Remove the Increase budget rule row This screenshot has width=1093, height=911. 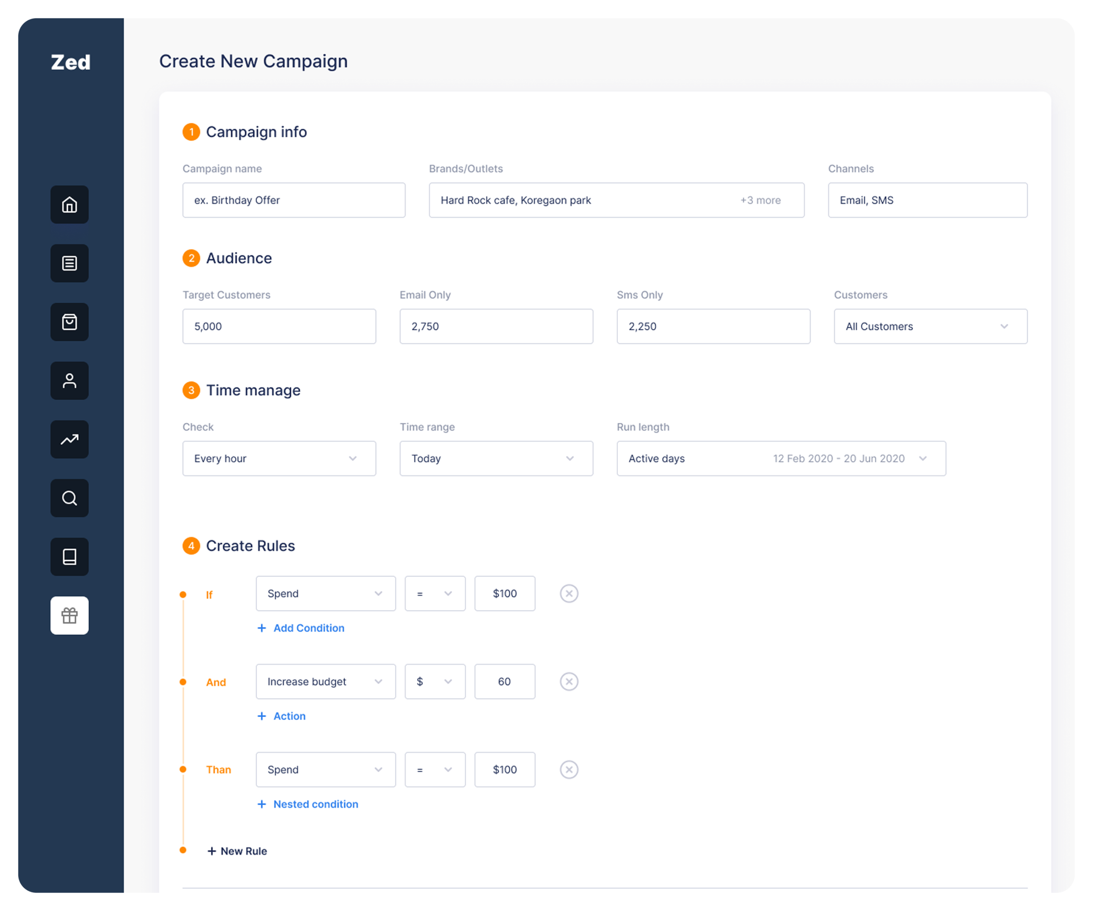pyautogui.click(x=570, y=682)
